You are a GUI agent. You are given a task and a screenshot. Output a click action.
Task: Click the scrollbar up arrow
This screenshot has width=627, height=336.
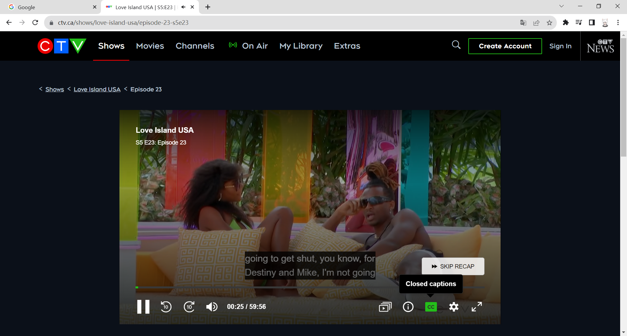pyautogui.click(x=623, y=34)
